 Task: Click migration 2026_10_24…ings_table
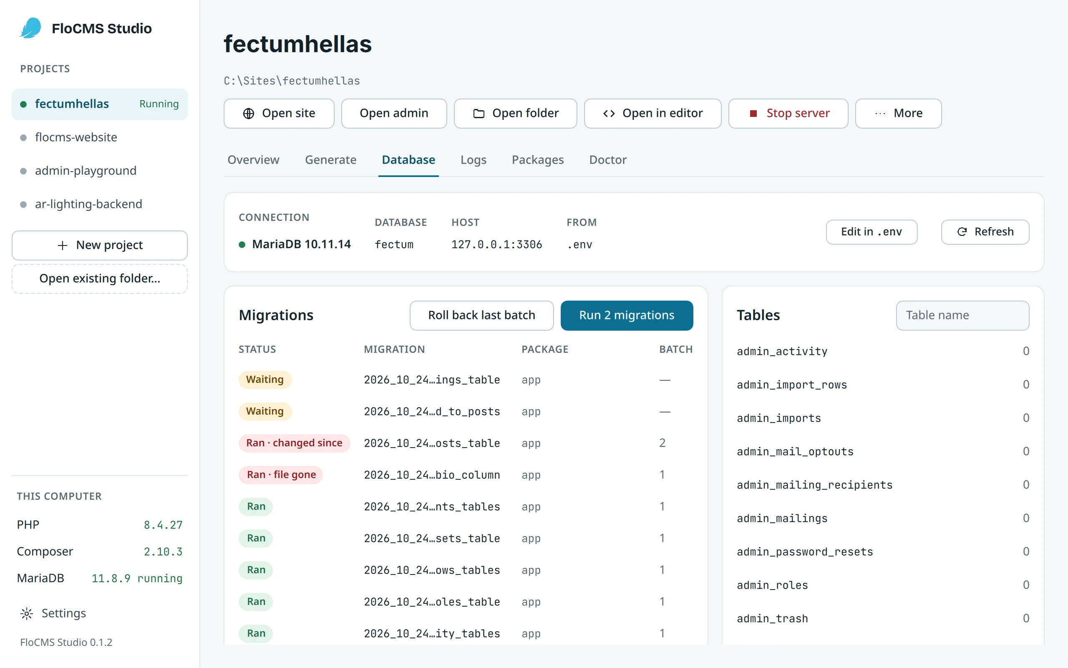tap(432, 380)
